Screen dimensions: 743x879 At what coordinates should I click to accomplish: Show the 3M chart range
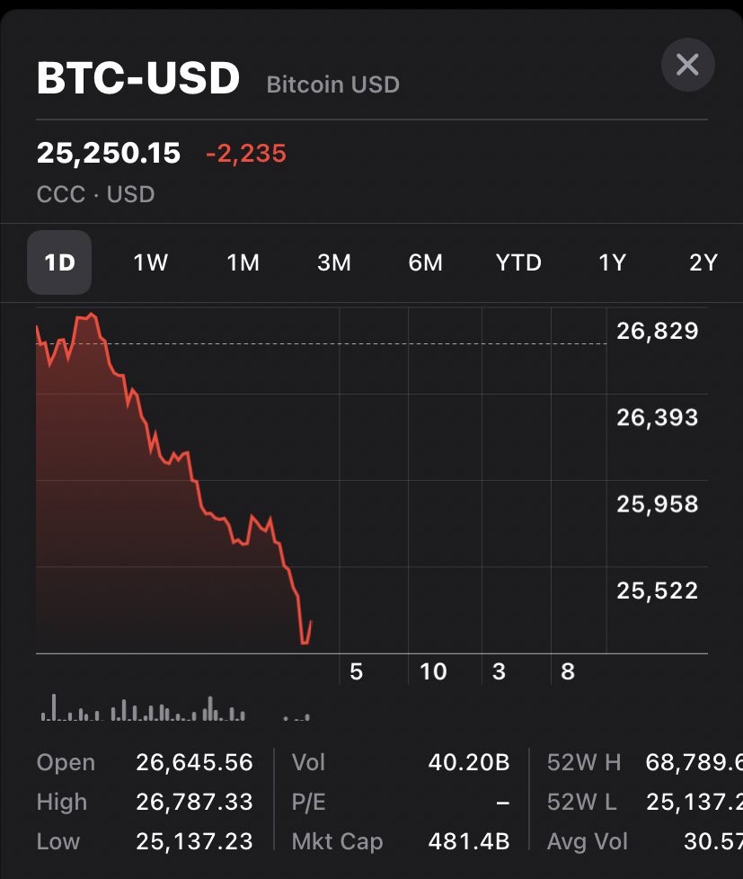(x=334, y=262)
